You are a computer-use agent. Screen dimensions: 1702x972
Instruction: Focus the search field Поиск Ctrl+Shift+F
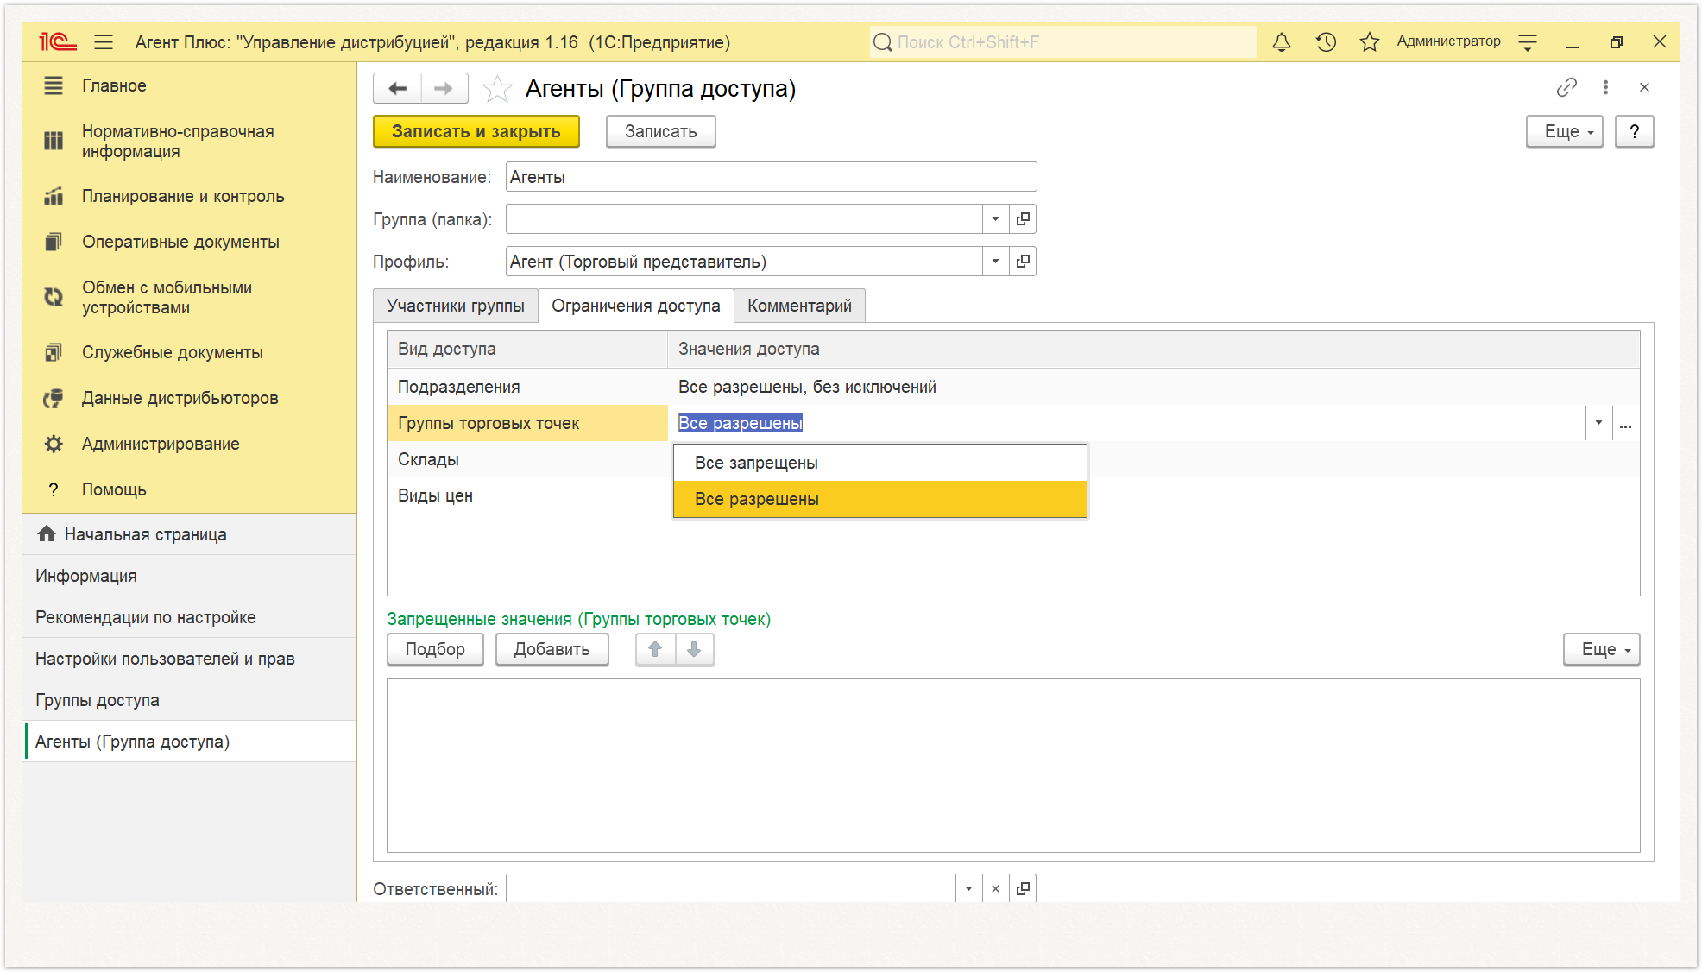1063,42
